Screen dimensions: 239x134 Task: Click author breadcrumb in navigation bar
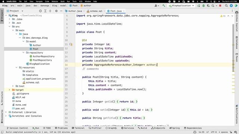(x=86, y=6)
